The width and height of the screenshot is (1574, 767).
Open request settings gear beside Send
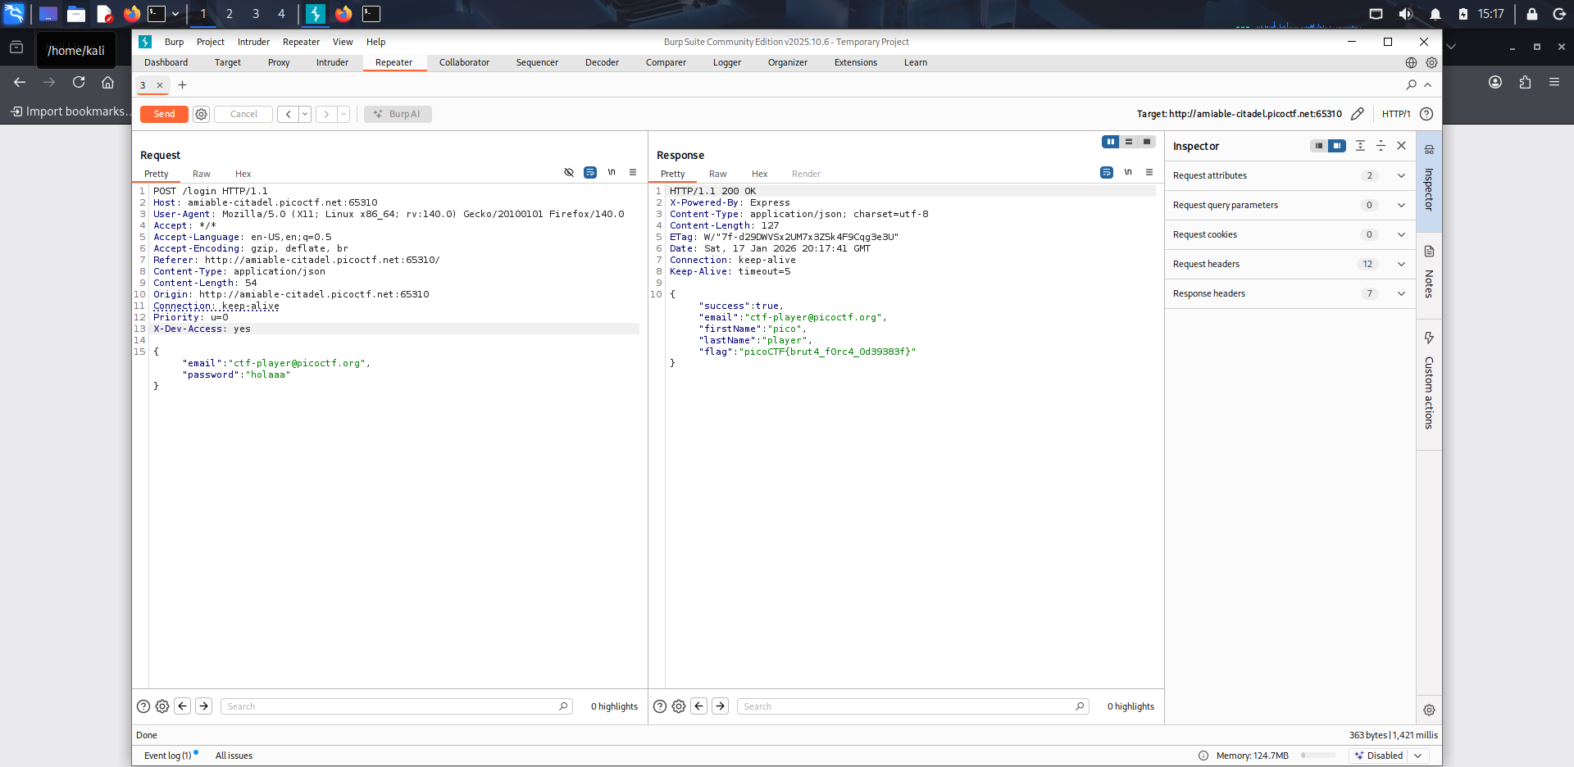pyautogui.click(x=201, y=114)
